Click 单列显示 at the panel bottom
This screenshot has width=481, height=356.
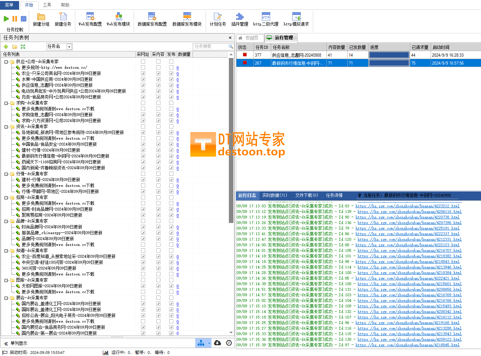pos(19,343)
